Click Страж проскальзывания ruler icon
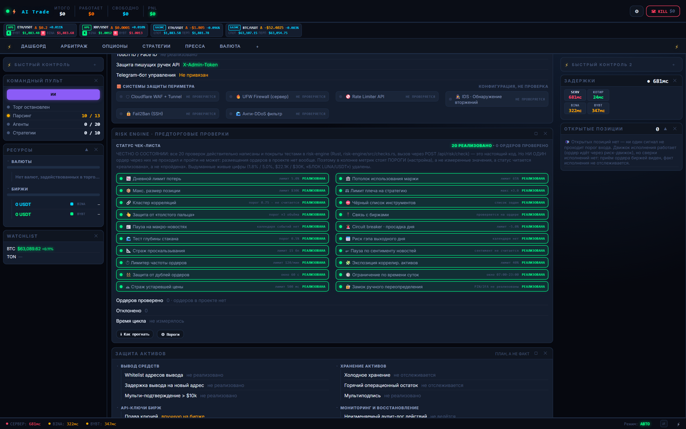This screenshot has width=686, height=429. click(x=129, y=251)
